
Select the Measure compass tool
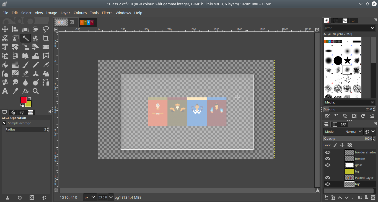click(25, 91)
